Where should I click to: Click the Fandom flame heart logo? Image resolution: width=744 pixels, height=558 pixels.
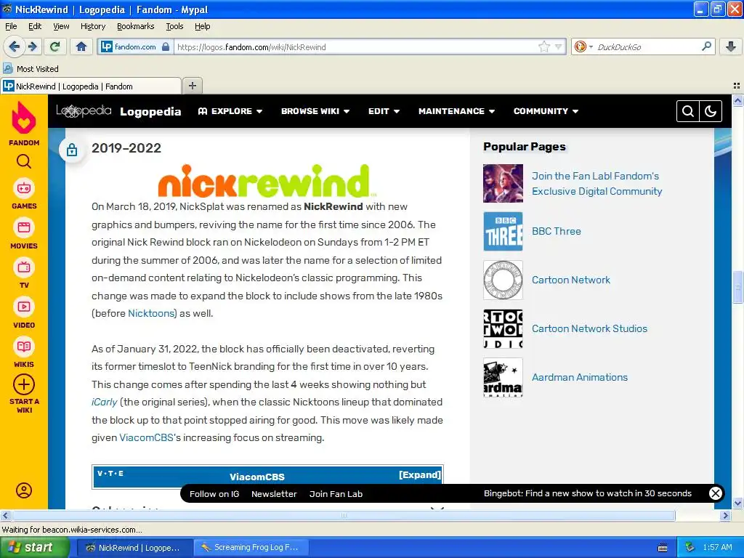(24, 118)
